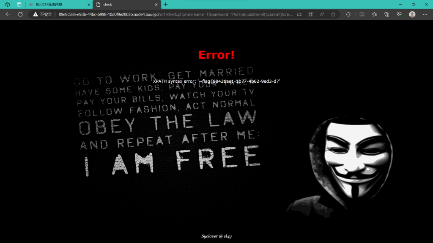
Task: Open the browser extensions menu
Action: pyautogui.click(x=348, y=14)
